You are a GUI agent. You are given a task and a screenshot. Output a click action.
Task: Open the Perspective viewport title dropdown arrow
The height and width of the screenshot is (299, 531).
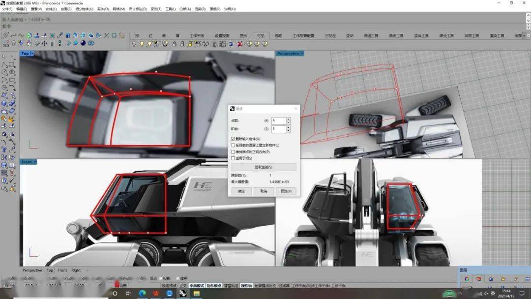302,54
